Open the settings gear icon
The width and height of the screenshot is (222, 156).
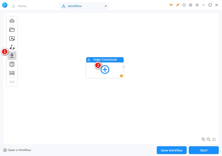(191, 5)
